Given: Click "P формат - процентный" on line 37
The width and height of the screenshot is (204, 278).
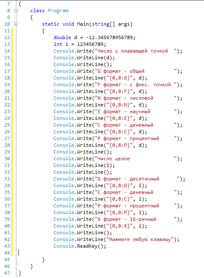Looking at the screenshot, I should tap(136, 206).
